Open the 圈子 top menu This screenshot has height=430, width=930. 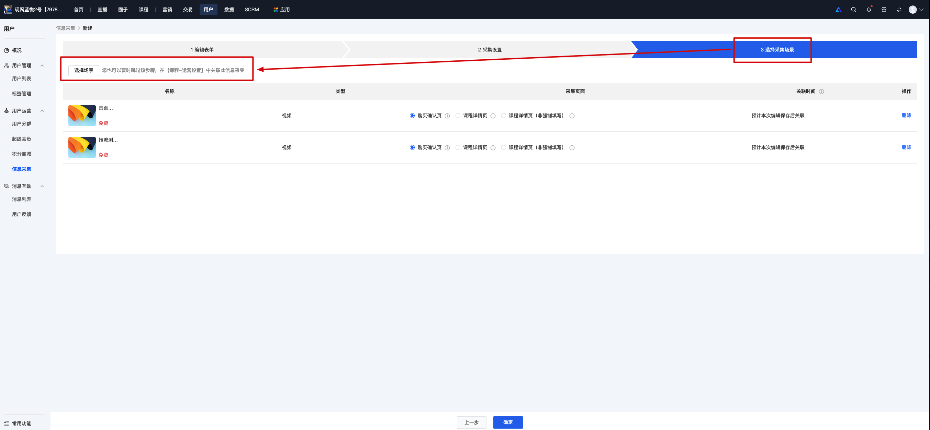click(123, 10)
